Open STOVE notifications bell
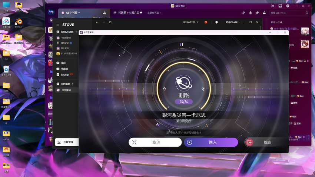Screen dimensions: 315x177 pos(216,22)
